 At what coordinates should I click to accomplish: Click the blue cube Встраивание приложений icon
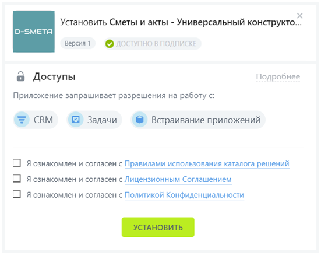click(140, 120)
